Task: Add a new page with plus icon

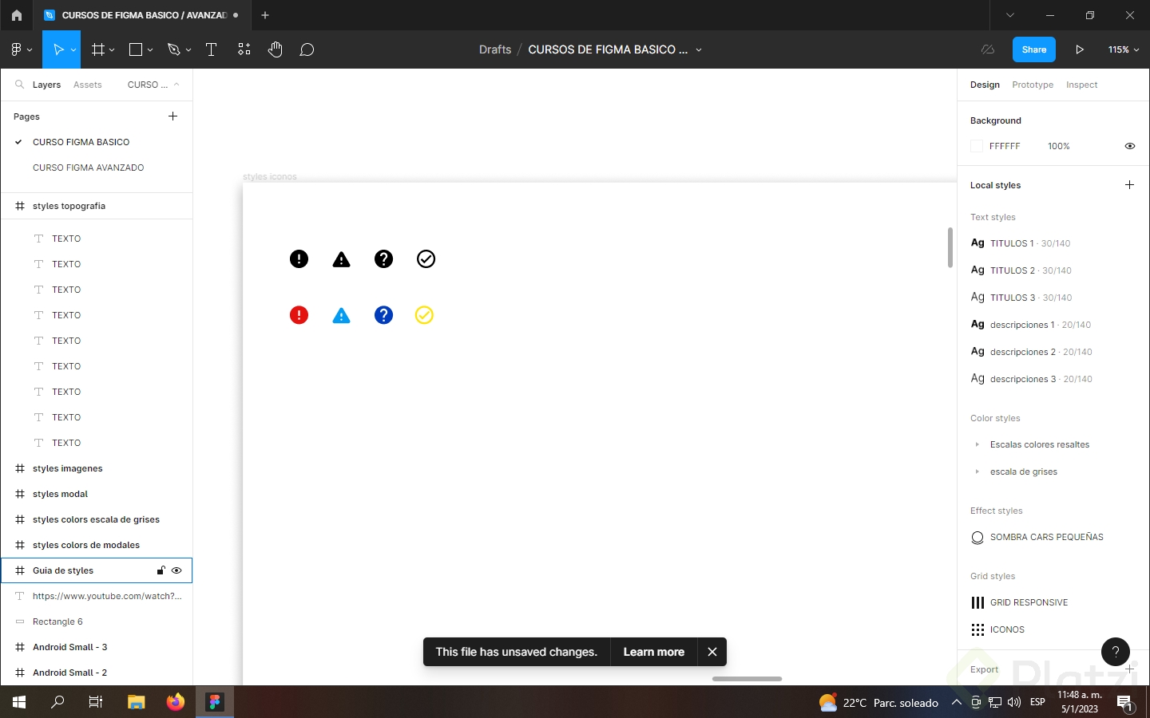Action: pyautogui.click(x=172, y=116)
